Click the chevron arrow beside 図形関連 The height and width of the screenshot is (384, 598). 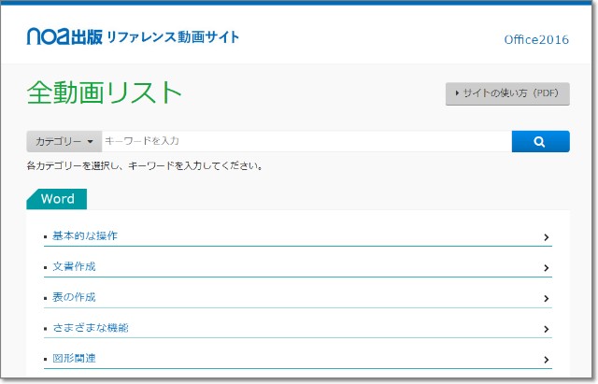pos(546,360)
